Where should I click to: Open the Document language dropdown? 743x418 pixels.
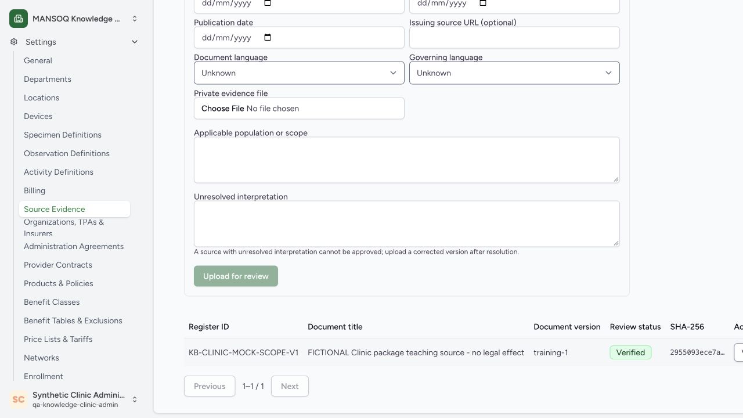coord(299,73)
